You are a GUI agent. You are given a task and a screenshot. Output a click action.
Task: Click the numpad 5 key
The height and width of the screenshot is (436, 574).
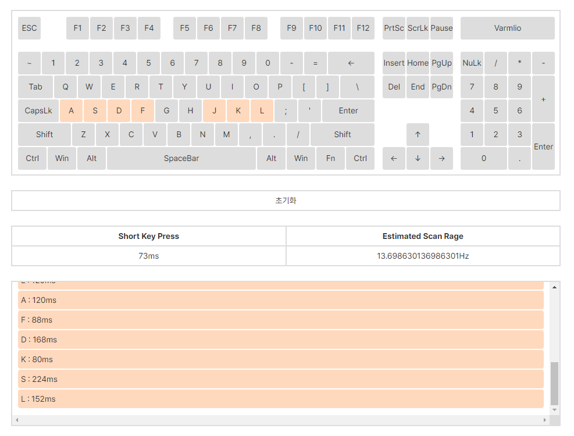click(495, 110)
